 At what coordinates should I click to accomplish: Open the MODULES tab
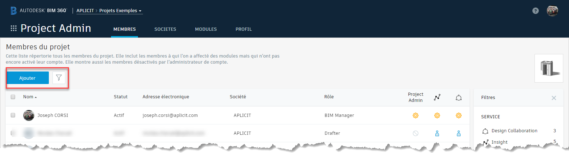pyautogui.click(x=206, y=29)
